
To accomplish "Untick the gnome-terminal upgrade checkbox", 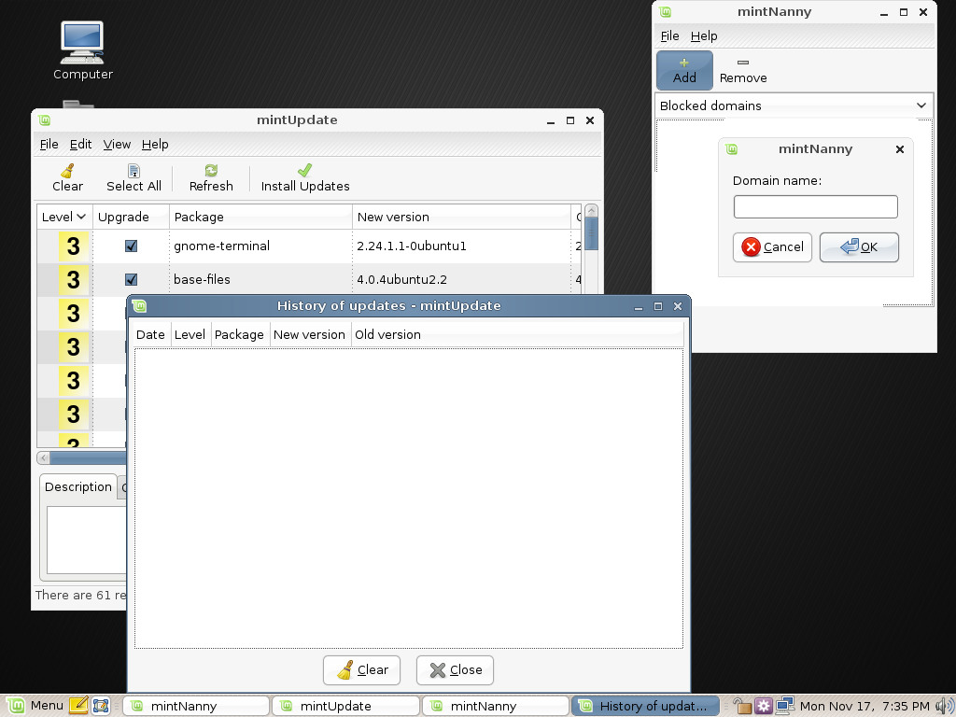I will pyautogui.click(x=131, y=246).
